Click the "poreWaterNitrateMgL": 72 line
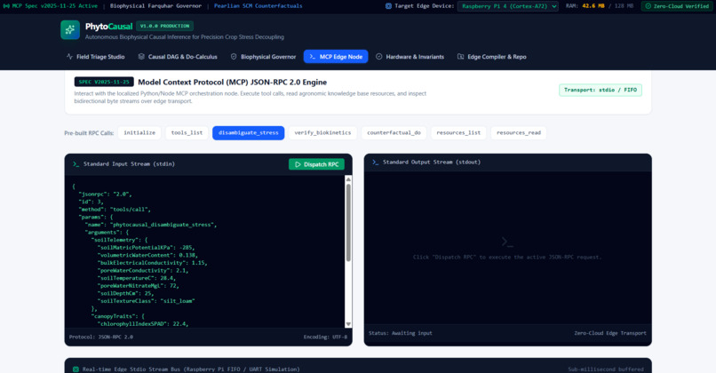The width and height of the screenshot is (716, 373). (138, 286)
